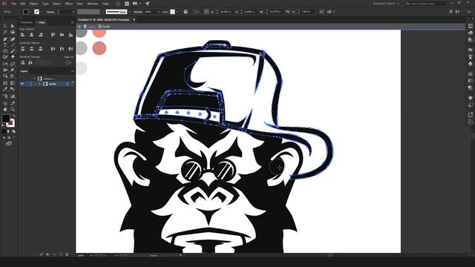Screen dimensions: 475x267
Task: Click Horizontal Distribute Right icon
Action: coord(71,48)
